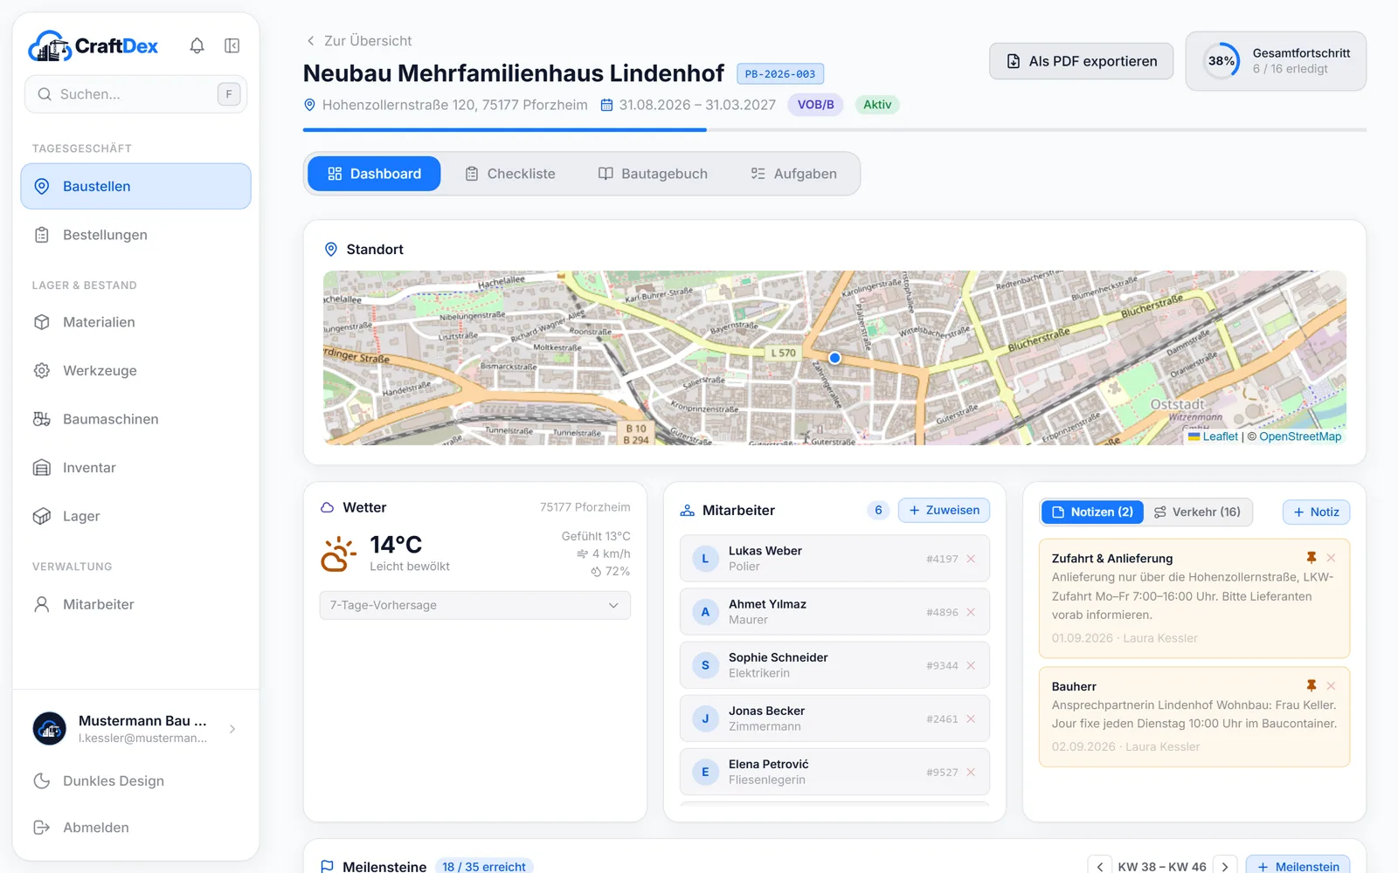Click Abmelden to log out
This screenshot has width=1398, height=873.
(135, 827)
